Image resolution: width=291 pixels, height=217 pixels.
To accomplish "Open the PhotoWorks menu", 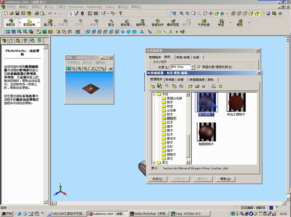I will coord(76,7).
